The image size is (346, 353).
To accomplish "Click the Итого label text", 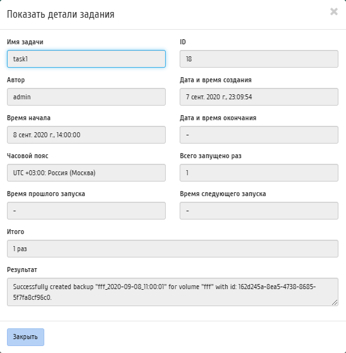I will 16,232.
